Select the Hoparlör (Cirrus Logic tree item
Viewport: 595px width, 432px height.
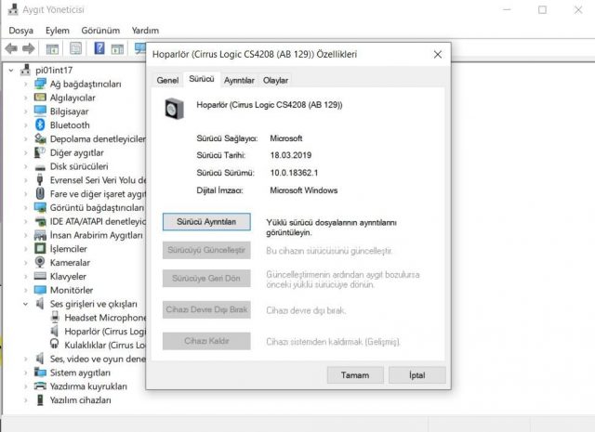(x=105, y=331)
